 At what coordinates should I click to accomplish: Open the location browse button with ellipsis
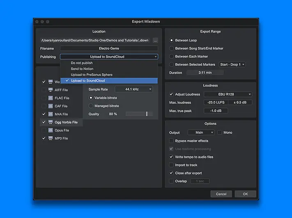coord(155,40)
